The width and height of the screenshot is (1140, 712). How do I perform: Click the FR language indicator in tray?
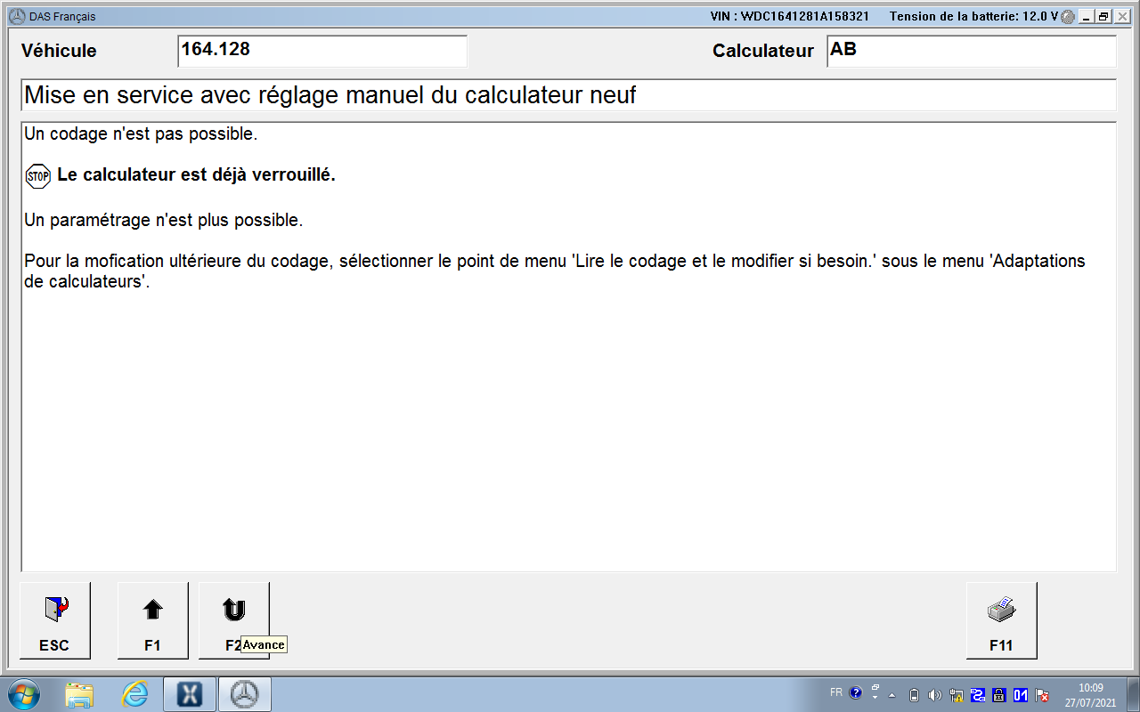coord(835,692)
